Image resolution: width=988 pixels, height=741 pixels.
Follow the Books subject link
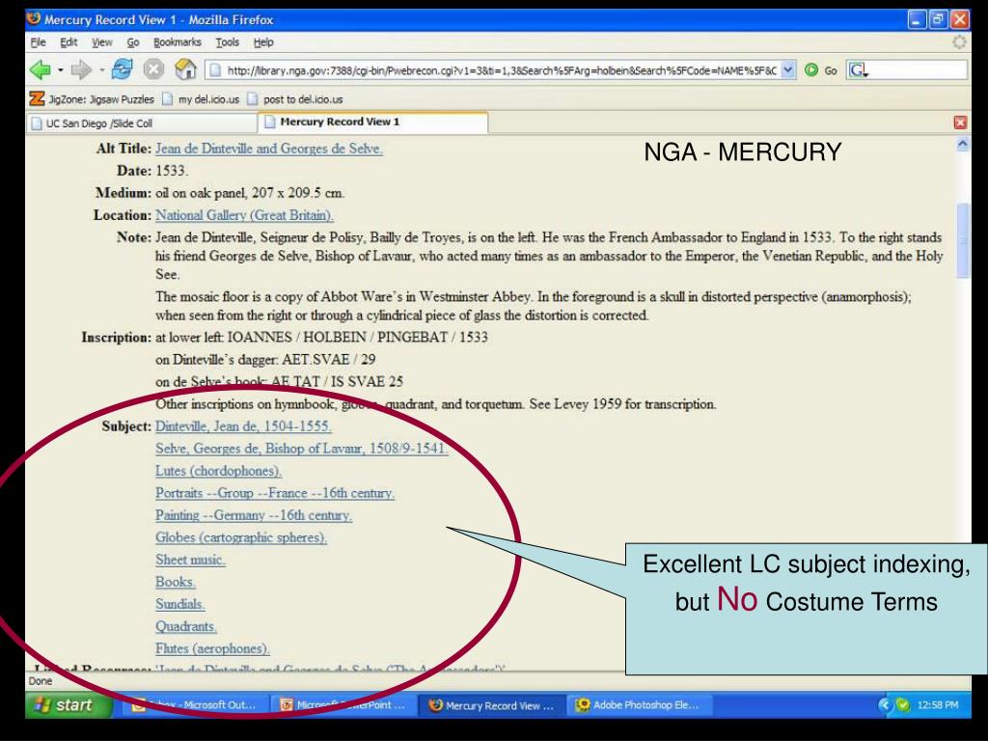pos(176,582)
